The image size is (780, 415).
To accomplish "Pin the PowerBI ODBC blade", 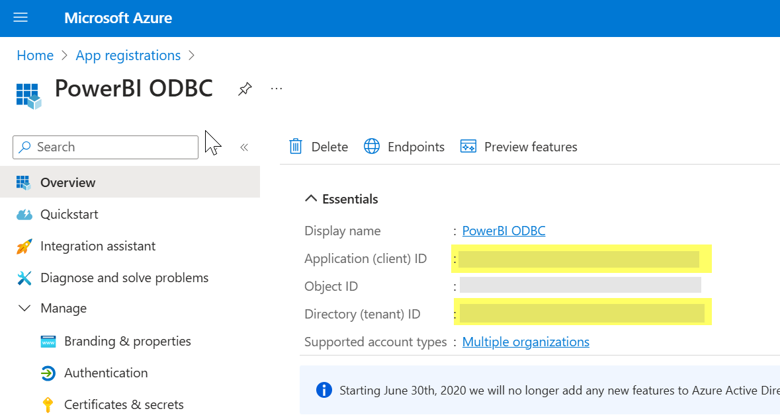I will [x=245, y=89].
